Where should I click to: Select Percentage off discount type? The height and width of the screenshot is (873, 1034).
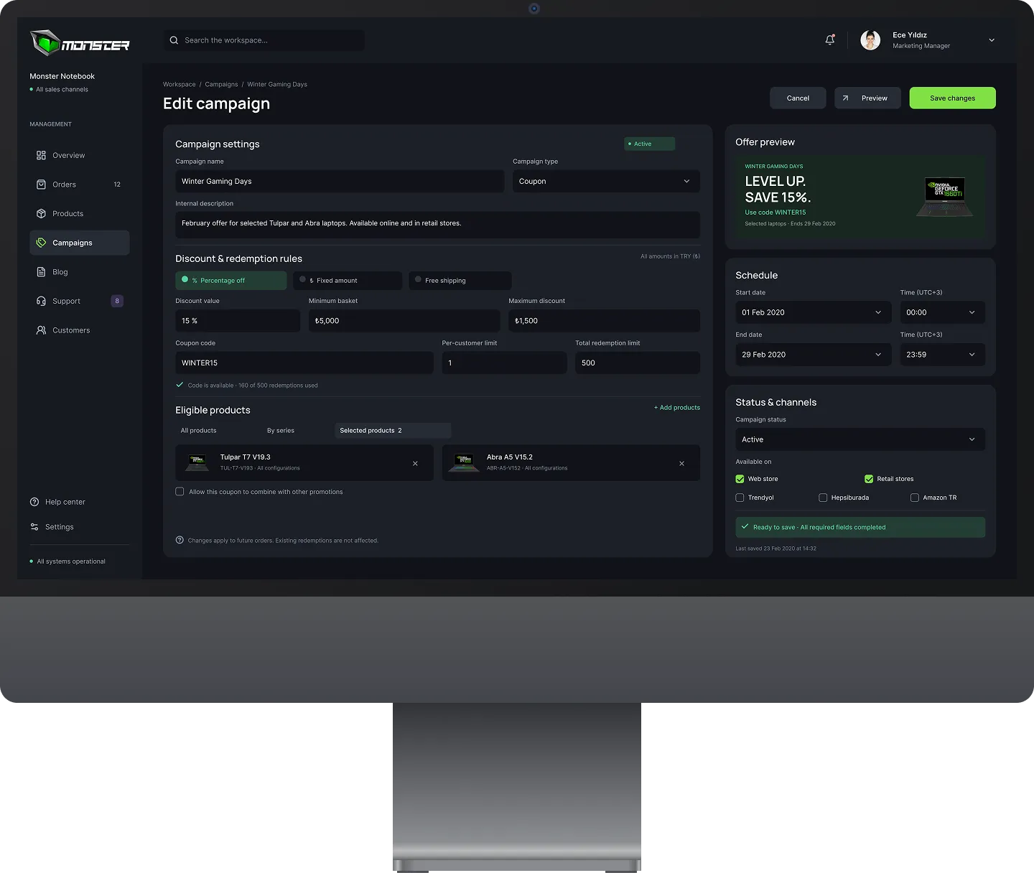click(231, 281)
